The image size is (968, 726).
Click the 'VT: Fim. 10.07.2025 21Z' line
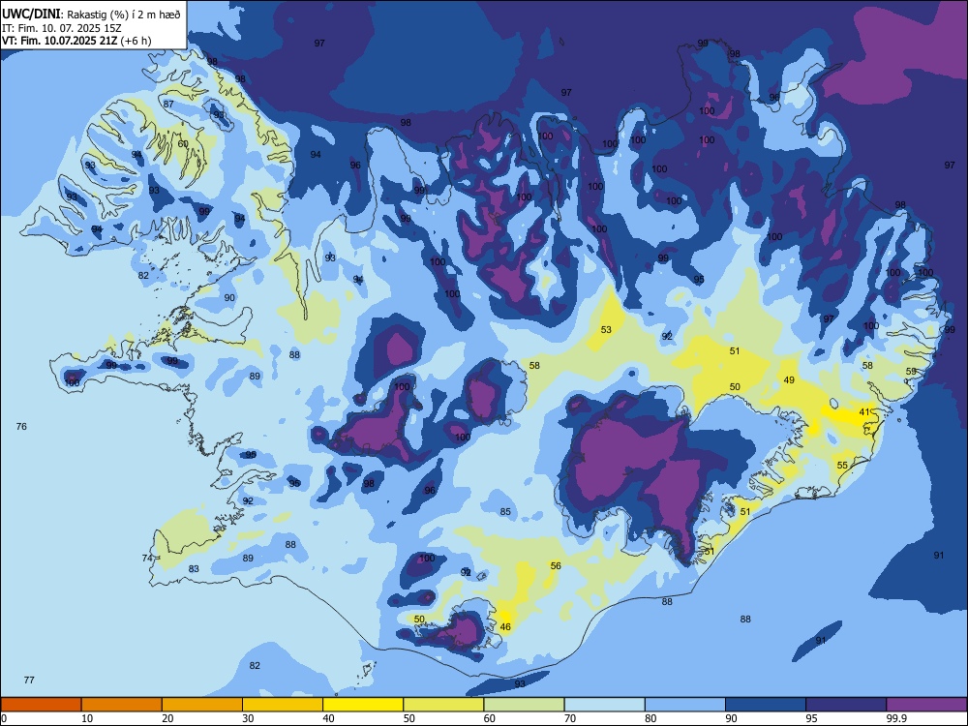pos(61,41)
